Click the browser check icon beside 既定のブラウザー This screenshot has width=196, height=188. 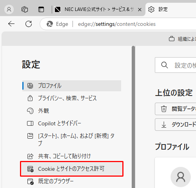tap(30, 182)
